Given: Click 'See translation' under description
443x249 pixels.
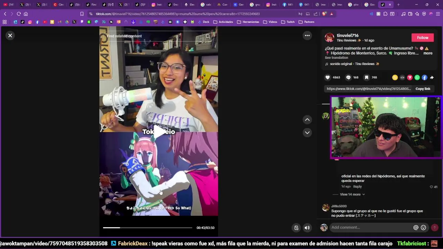Looking at the screenshot, I should point(336,58).
